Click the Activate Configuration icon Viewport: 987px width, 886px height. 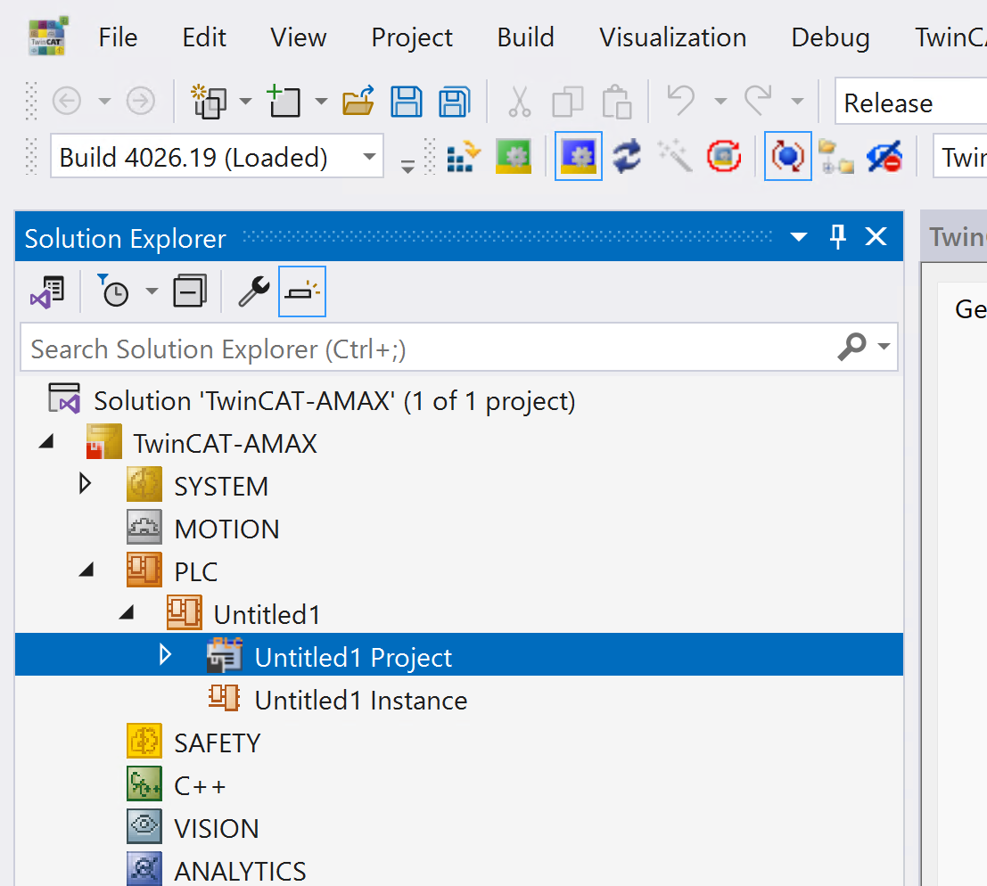coord(463,158)
